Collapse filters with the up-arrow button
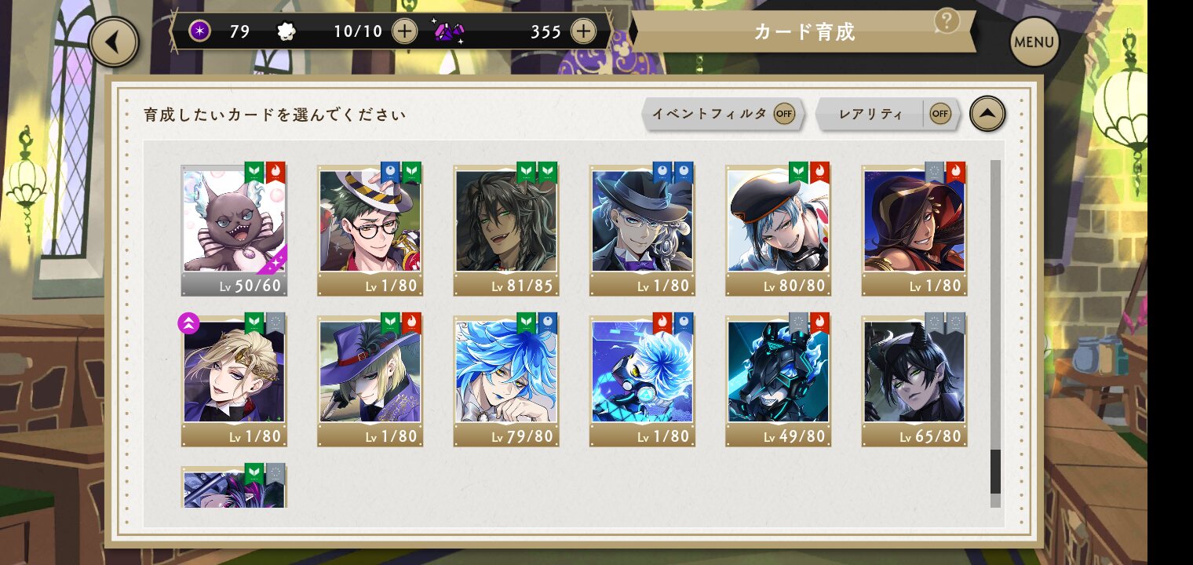This screenshot has height=565, width=1193. point(987,115)
